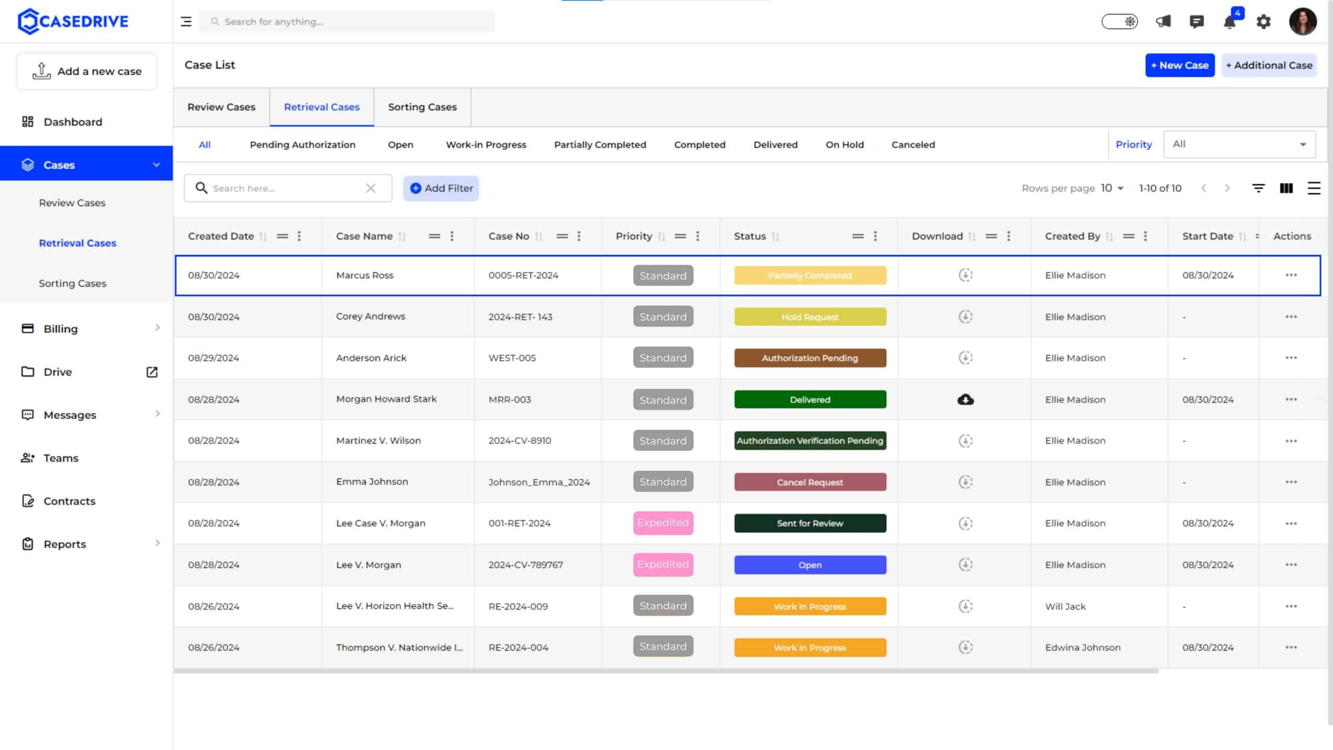
Task: Expand Billing sidebar menu
Action: pos(157,328)
